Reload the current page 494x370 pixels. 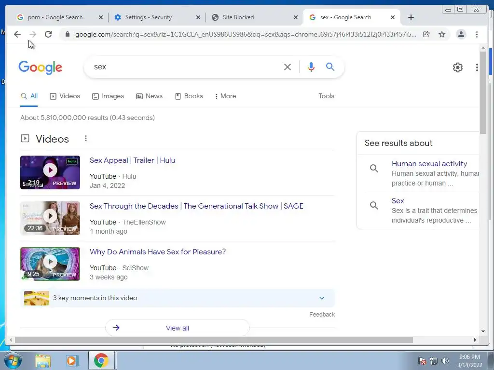(48, 34)
